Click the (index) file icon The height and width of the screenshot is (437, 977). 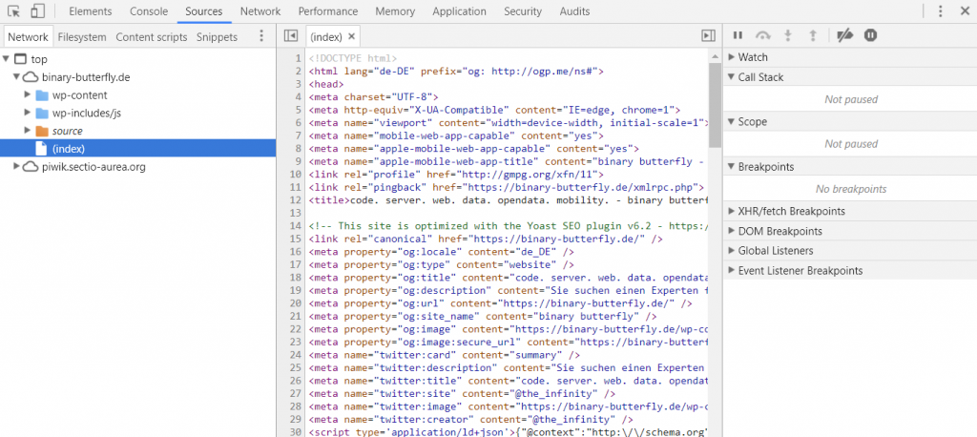[x=41, y=148]
